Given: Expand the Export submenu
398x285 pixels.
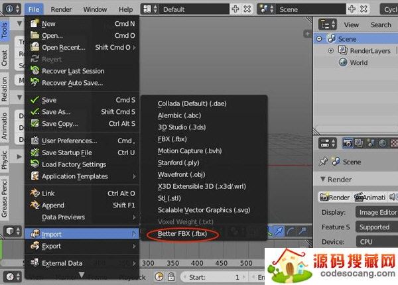Looking at the screenshot, I should tap(82, 246).
